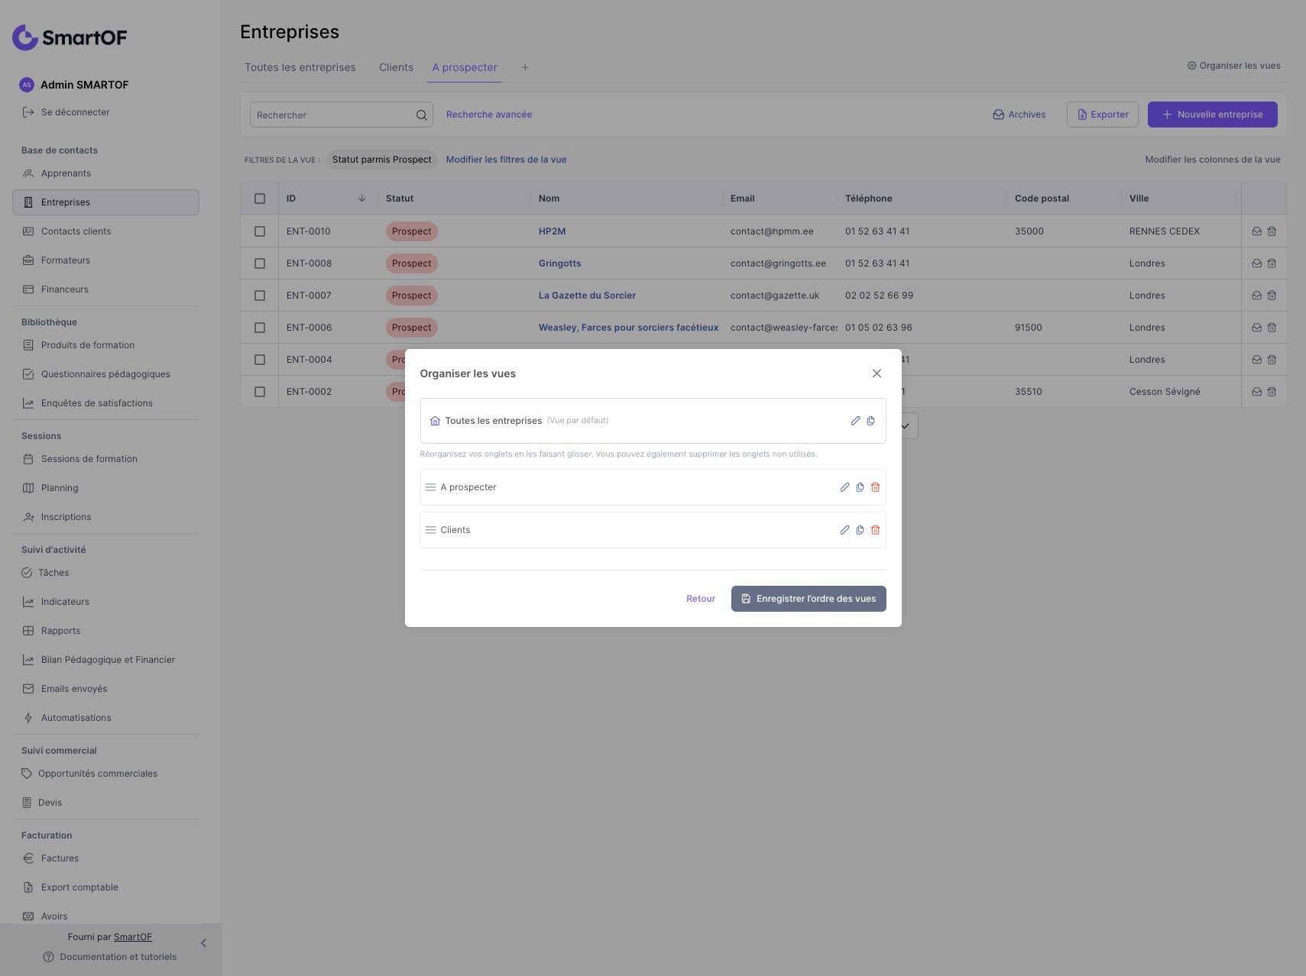Duplicate the 'Toutes les entreprises' default view

[x=870, y=421]
